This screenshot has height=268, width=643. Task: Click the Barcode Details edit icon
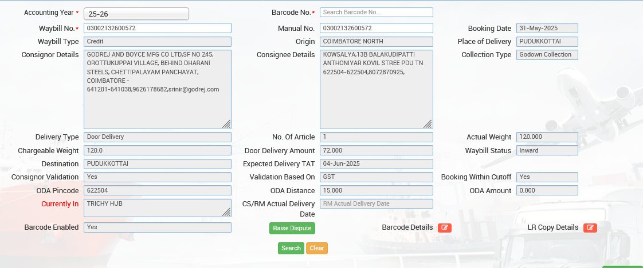click(444, 227)
